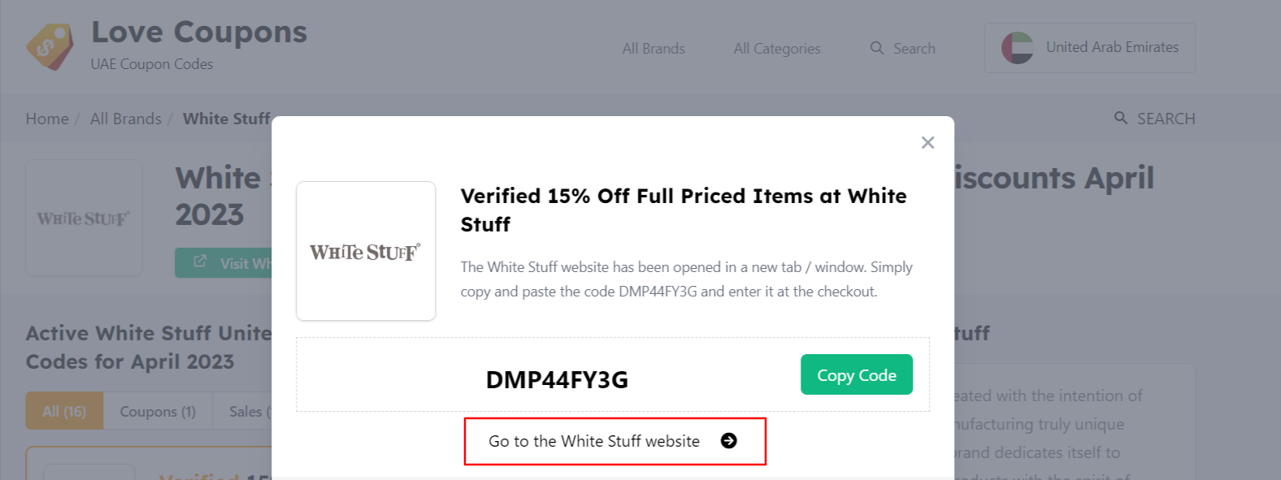
Task: Click the external link icon on Visit button
Action: [x=198, y=262]
